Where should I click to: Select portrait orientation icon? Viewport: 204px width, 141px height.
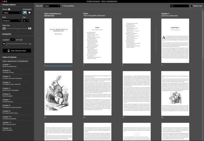(25, 12)
